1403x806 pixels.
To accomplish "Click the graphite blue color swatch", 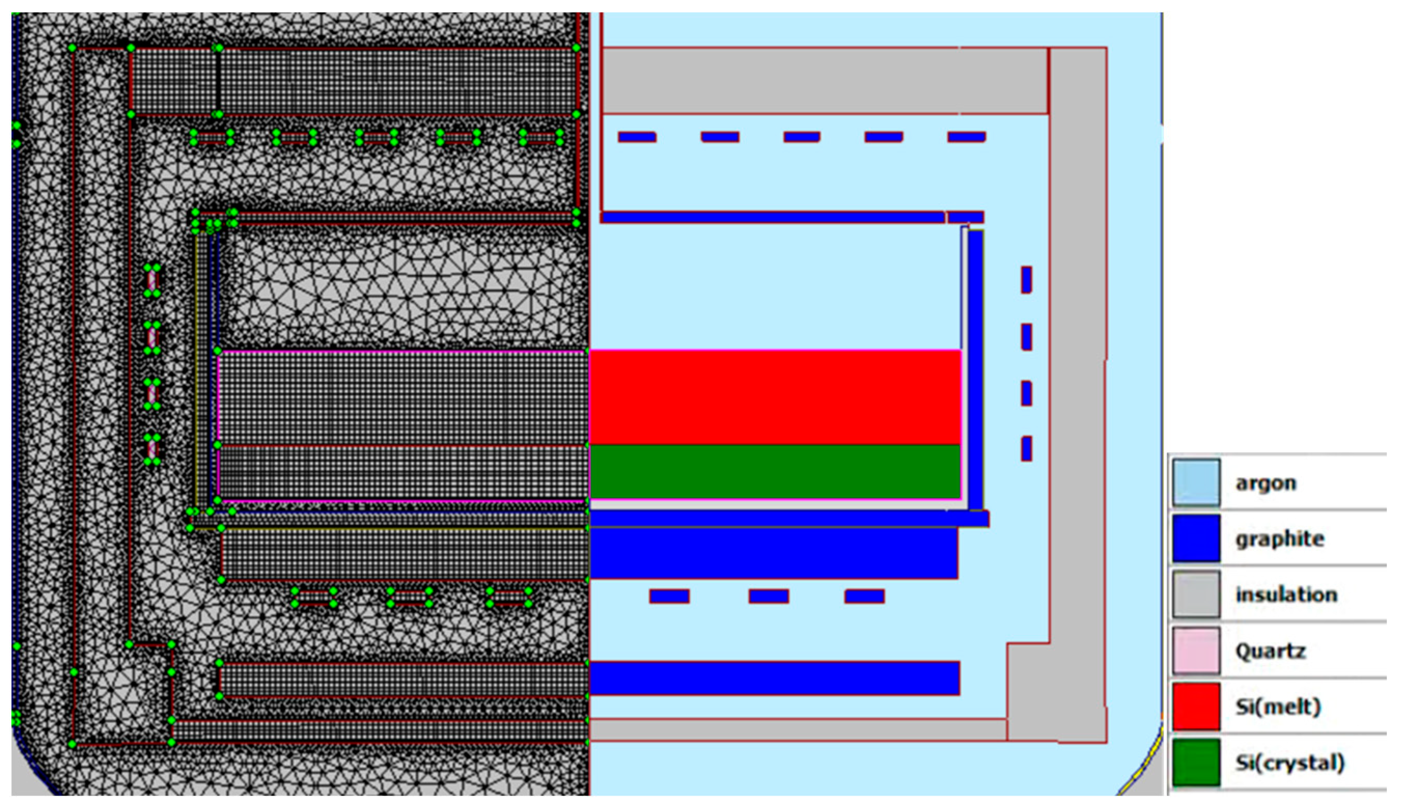I will (1196, 538).
